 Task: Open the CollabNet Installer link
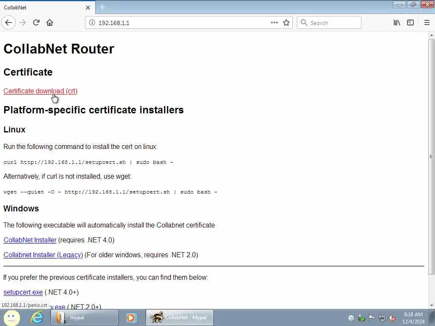30,240
